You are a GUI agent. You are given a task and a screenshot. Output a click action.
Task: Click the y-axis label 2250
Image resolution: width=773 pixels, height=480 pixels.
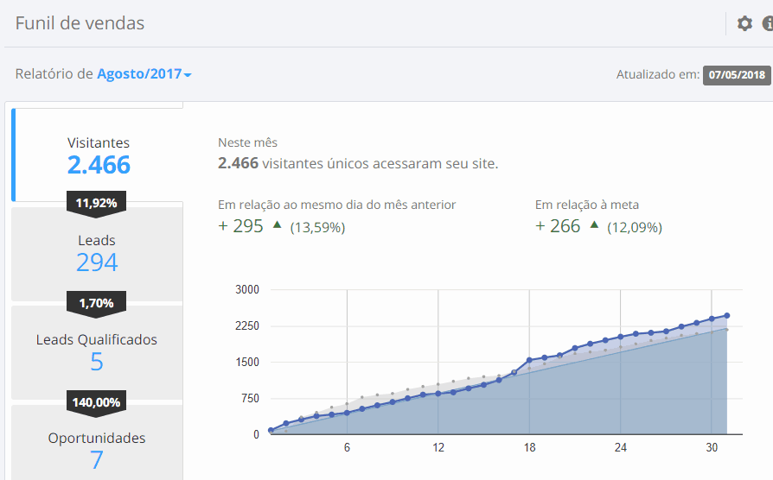tap(247, 326)
